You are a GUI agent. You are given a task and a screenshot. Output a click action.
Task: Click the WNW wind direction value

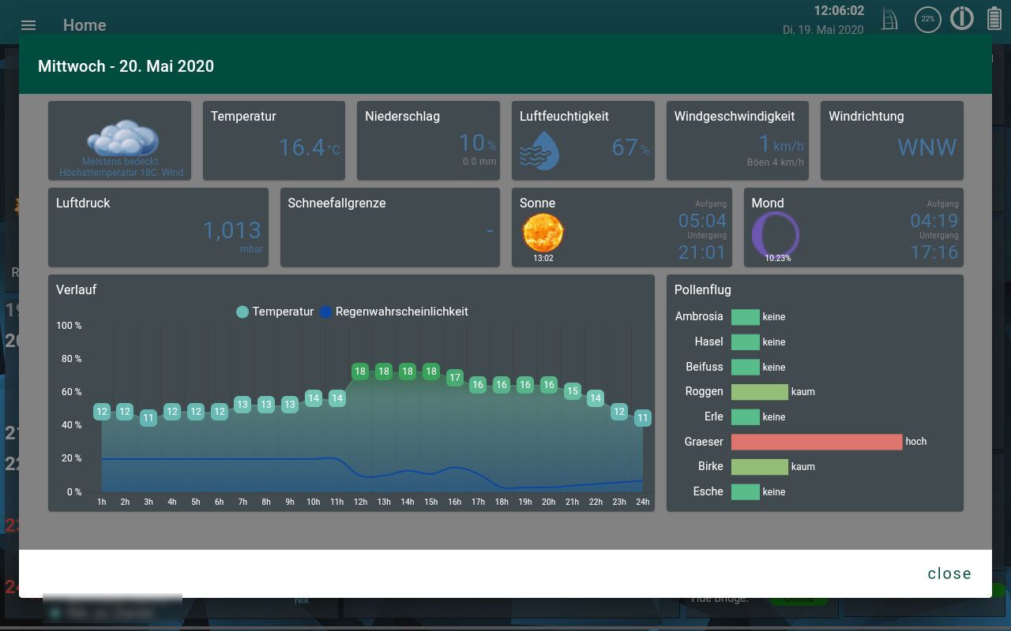click(x=926, y=147)
